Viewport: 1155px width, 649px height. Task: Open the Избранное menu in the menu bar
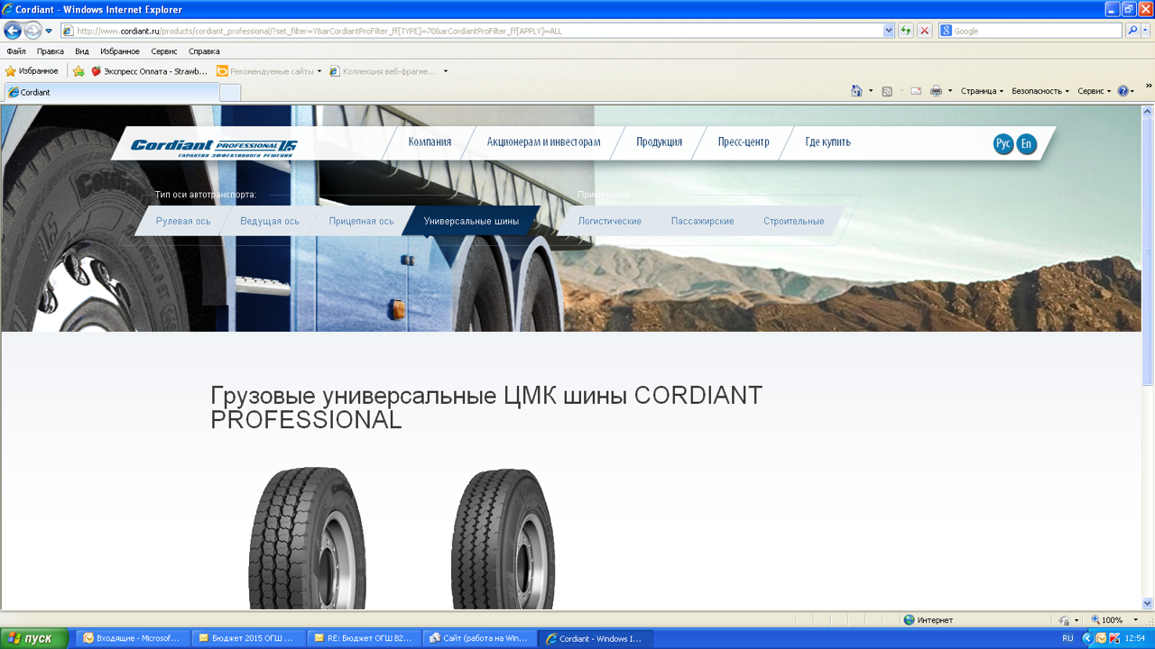pyautogui.click(x=120, y=51)
